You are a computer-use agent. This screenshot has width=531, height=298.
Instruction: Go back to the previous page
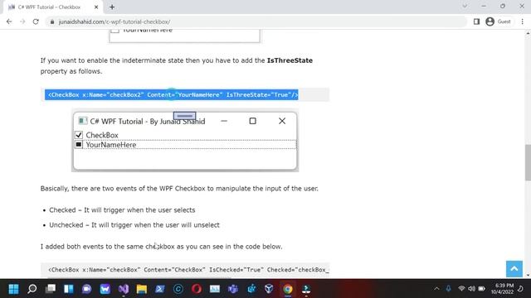(9, 22)
